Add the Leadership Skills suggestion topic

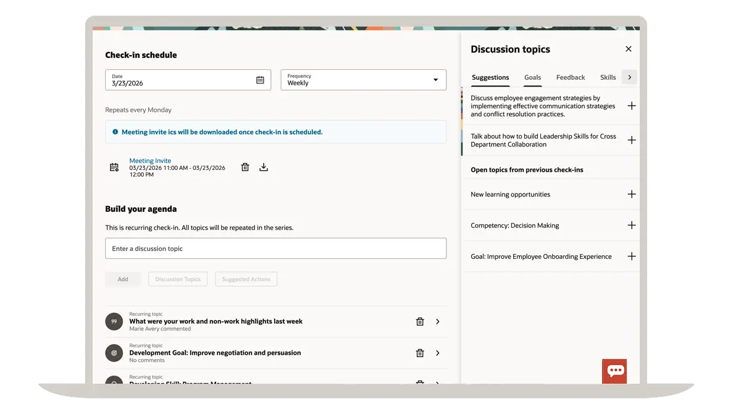click(x=631, y=140)
